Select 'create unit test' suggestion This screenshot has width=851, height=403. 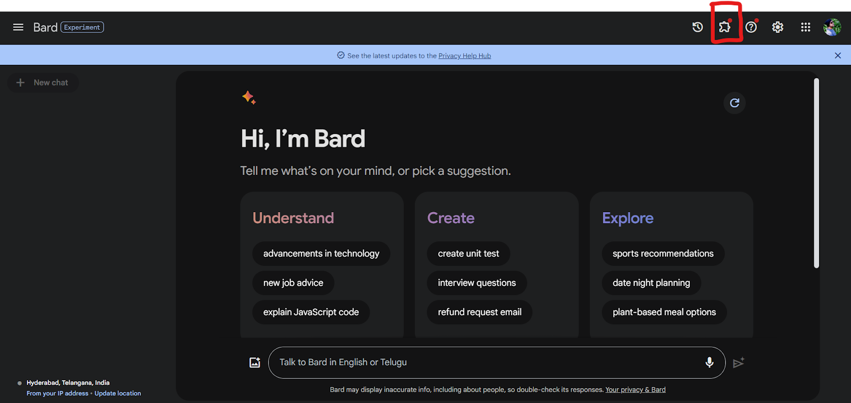click(469, 254)
